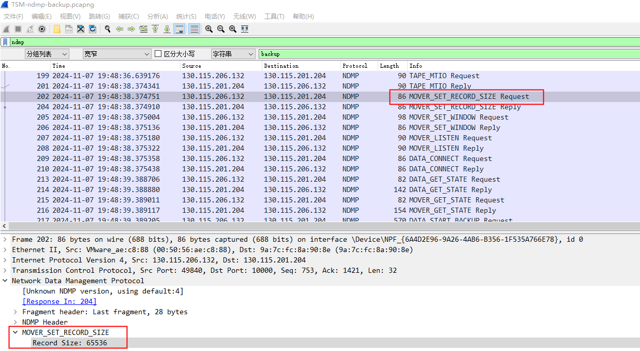Expand the Frame 202 details row

coord(6,239)
